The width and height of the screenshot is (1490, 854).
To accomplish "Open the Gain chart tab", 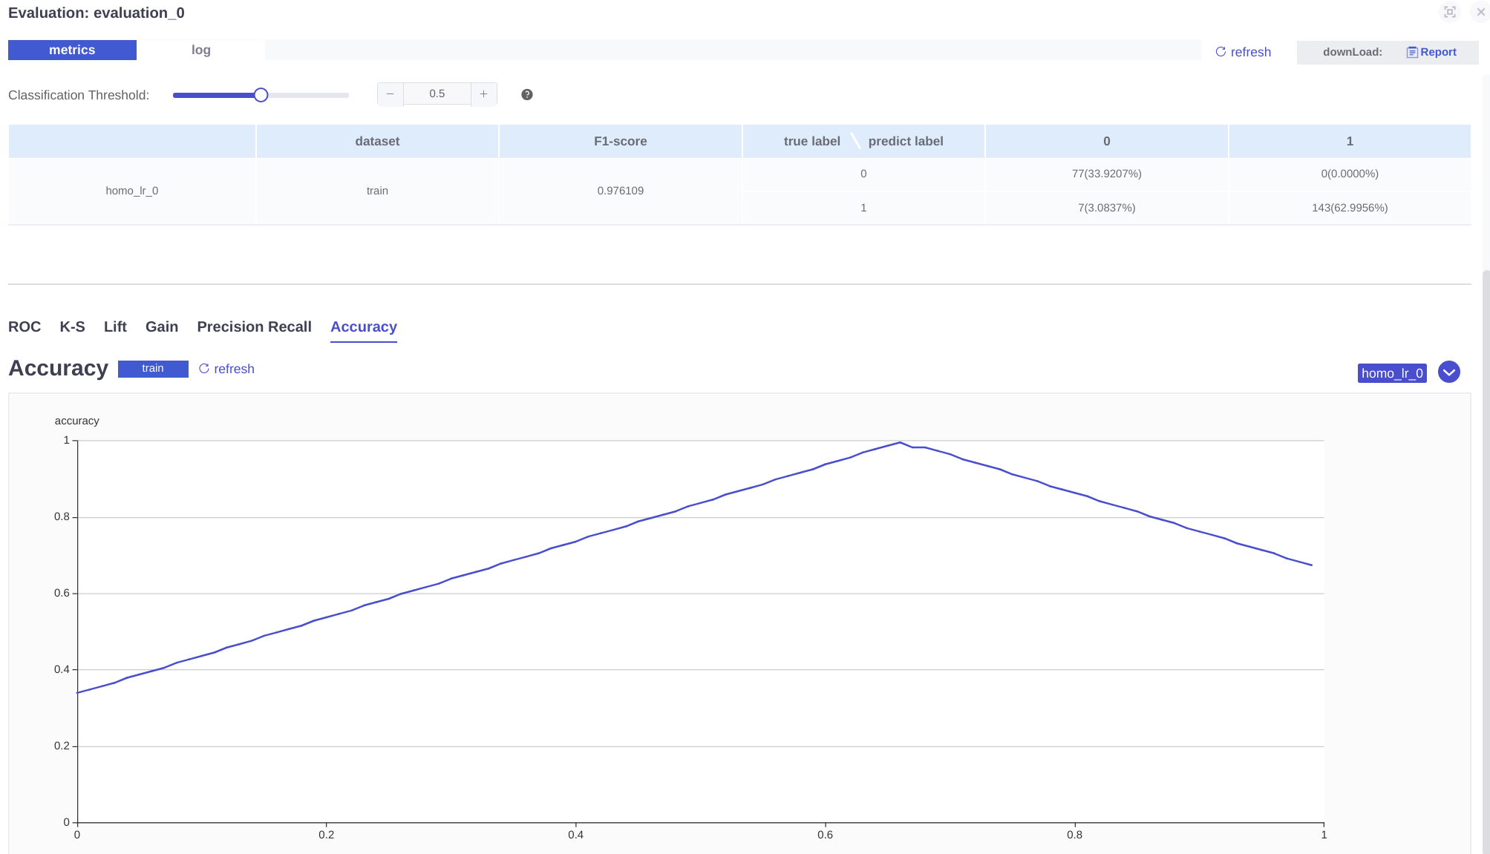I will (x=162, y=327).
